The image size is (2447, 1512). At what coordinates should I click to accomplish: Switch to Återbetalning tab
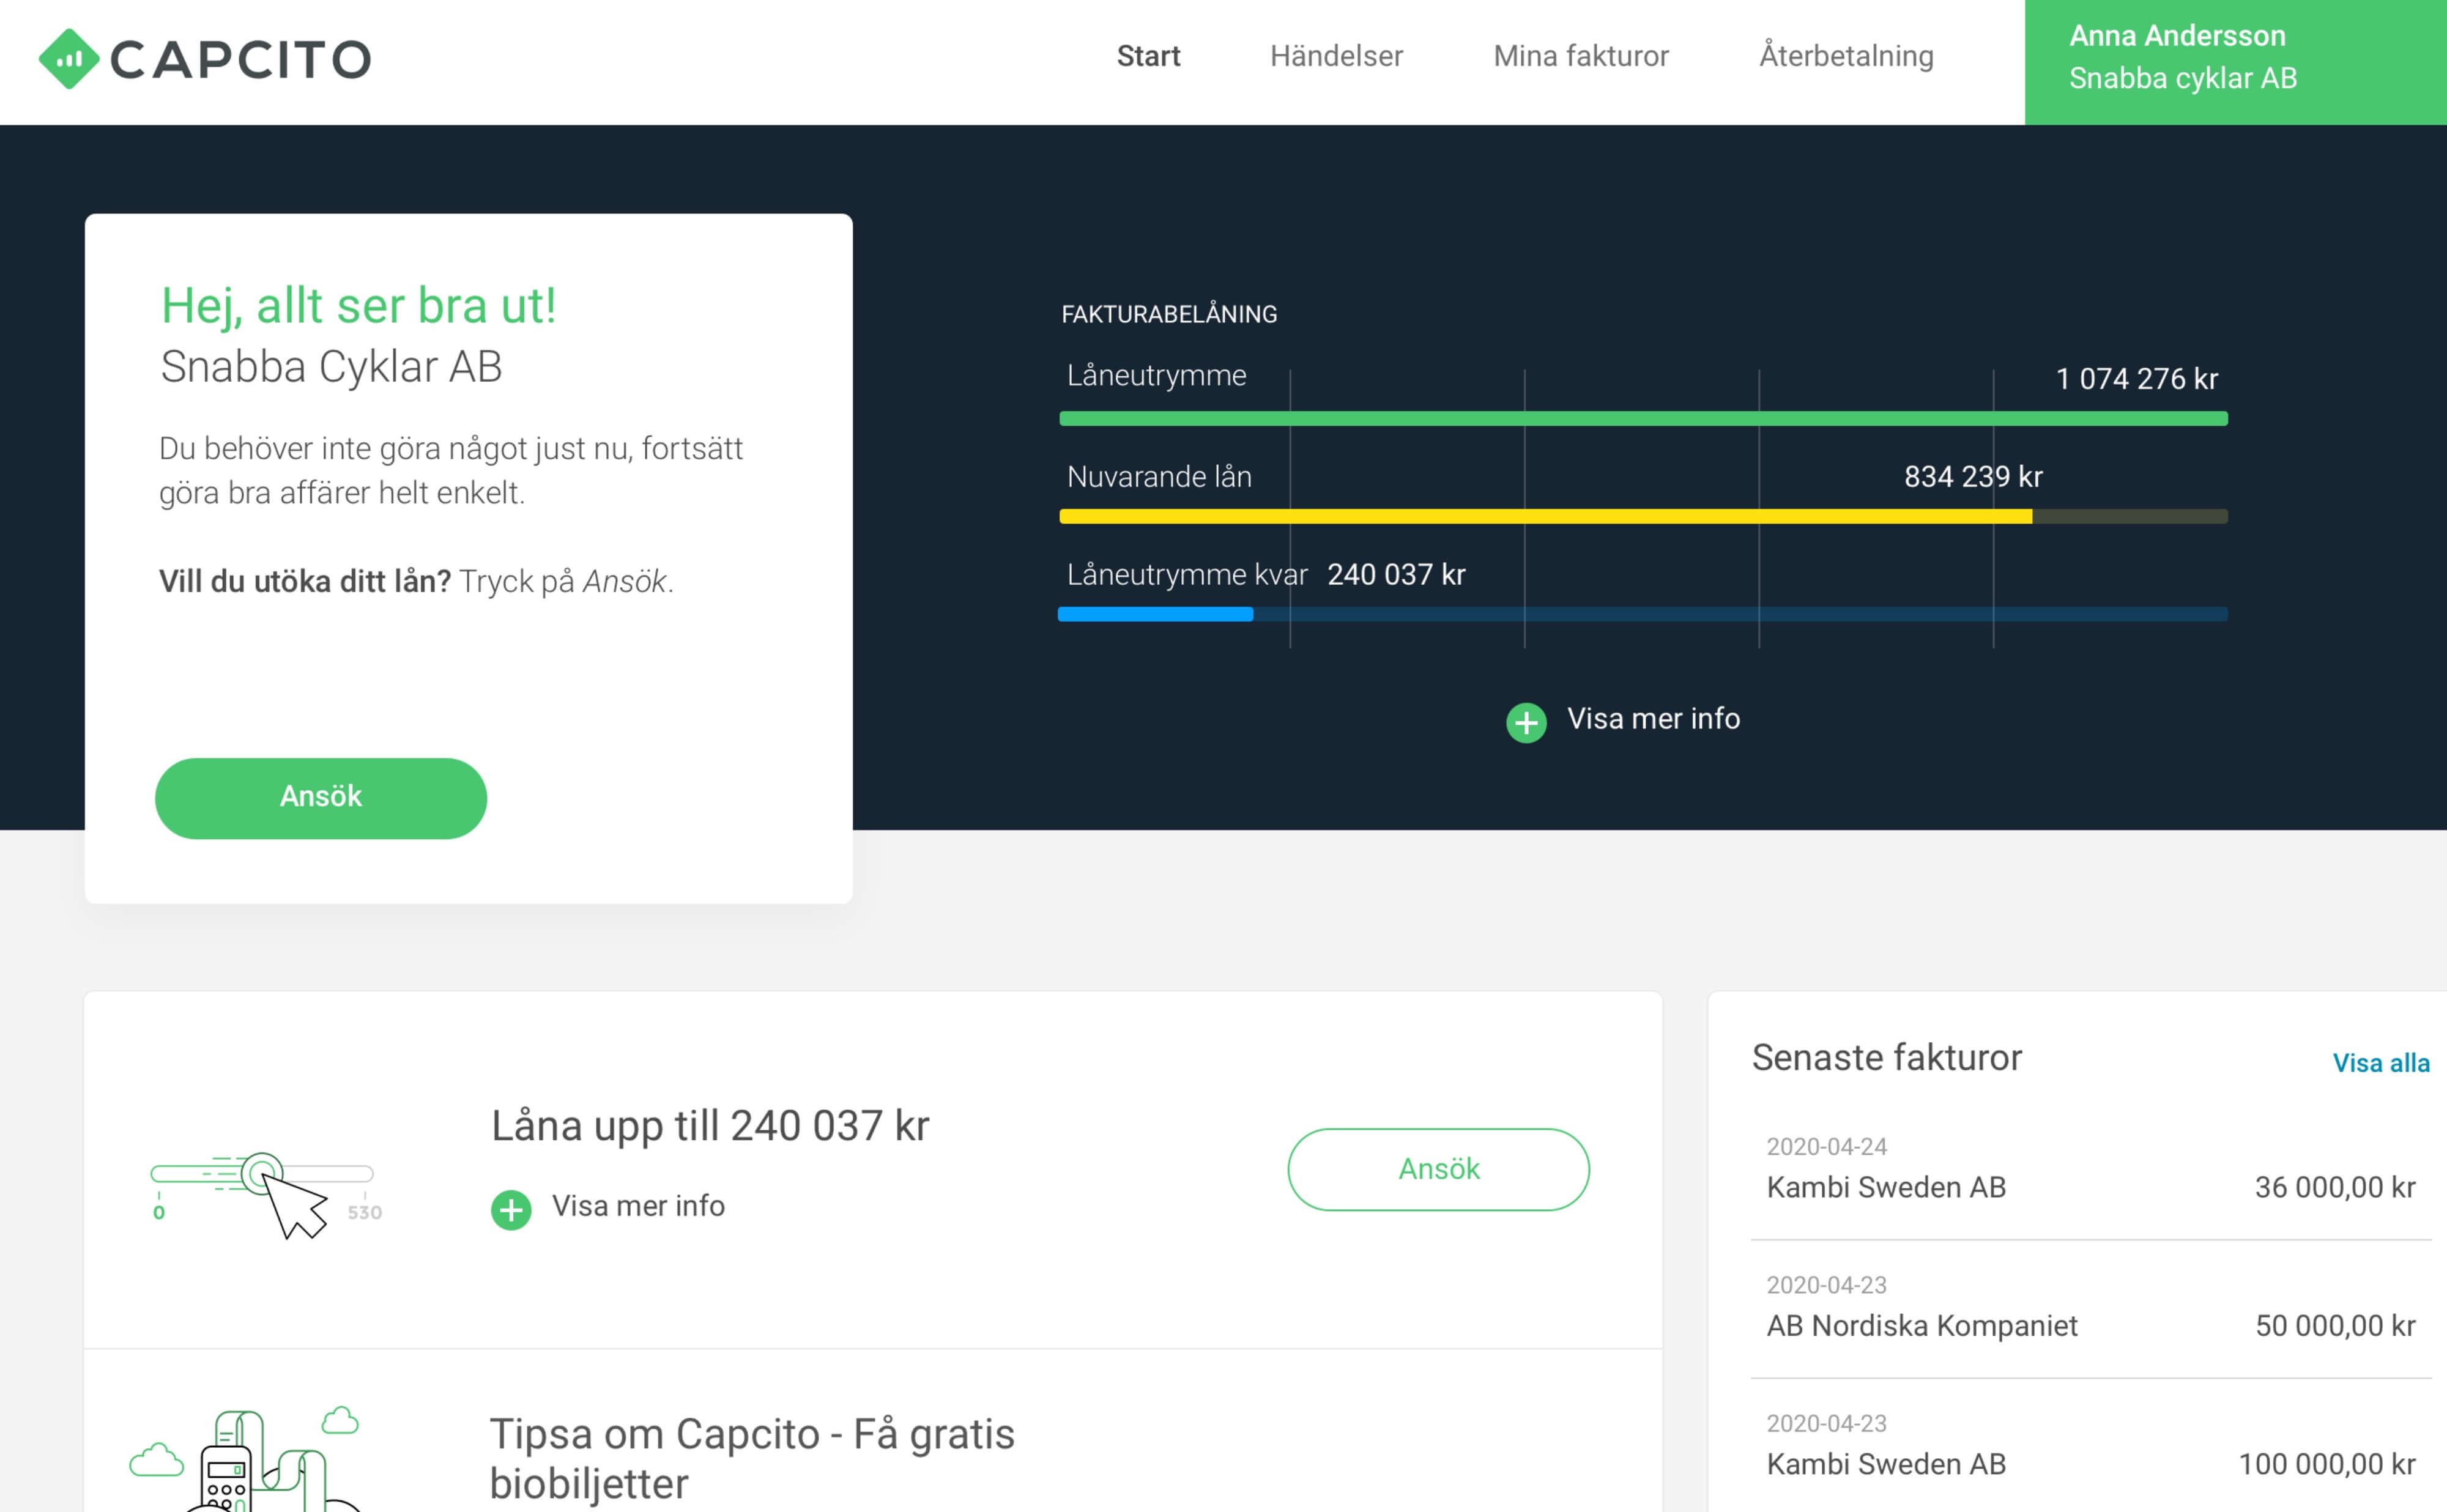1846,56
